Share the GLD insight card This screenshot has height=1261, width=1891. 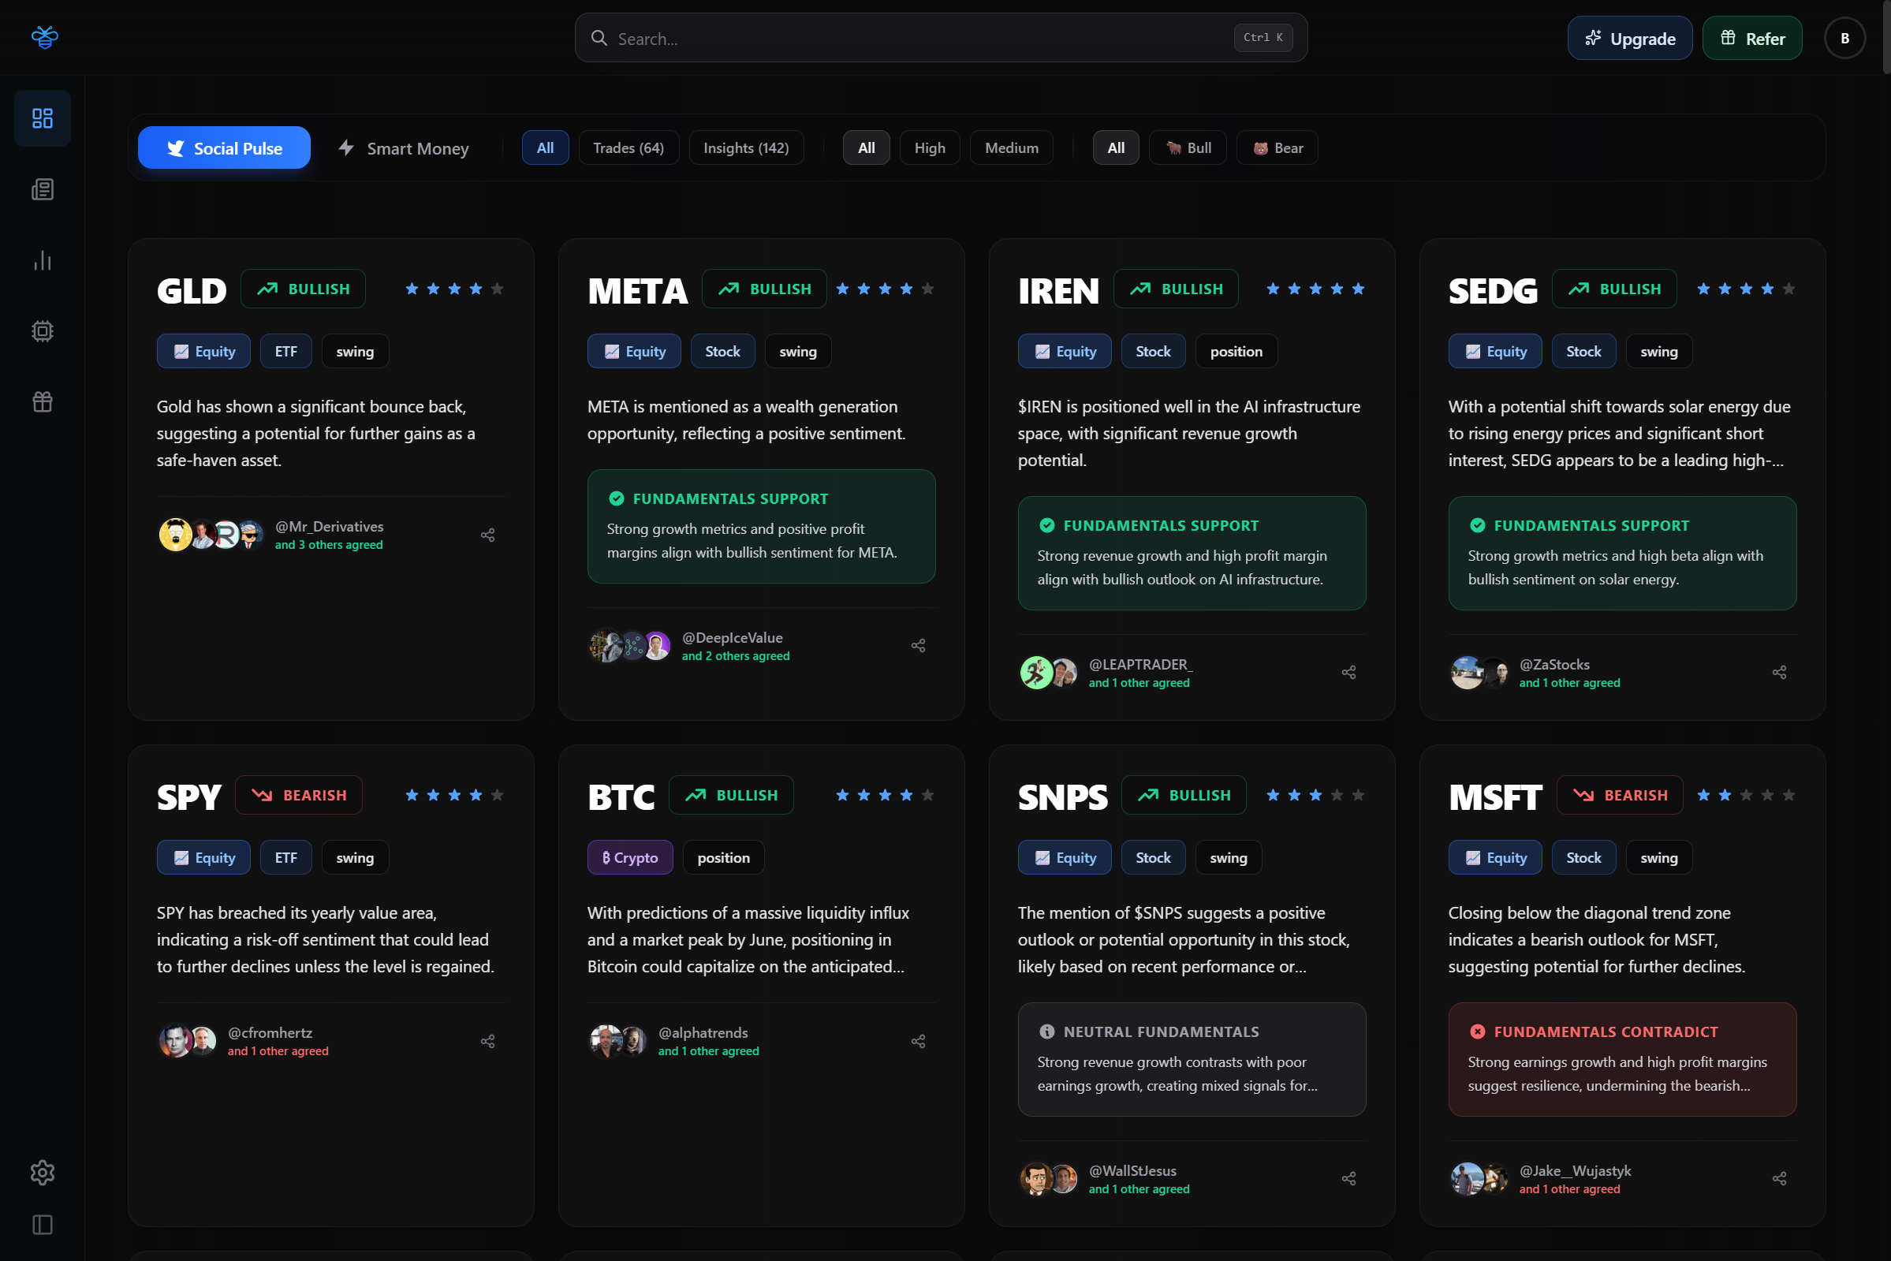click(488, 535)
